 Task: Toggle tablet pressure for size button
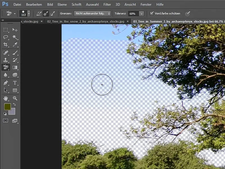click(188, 14)
